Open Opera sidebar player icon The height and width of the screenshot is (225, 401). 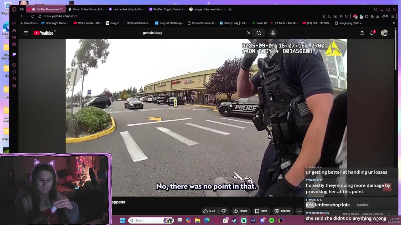14,65
